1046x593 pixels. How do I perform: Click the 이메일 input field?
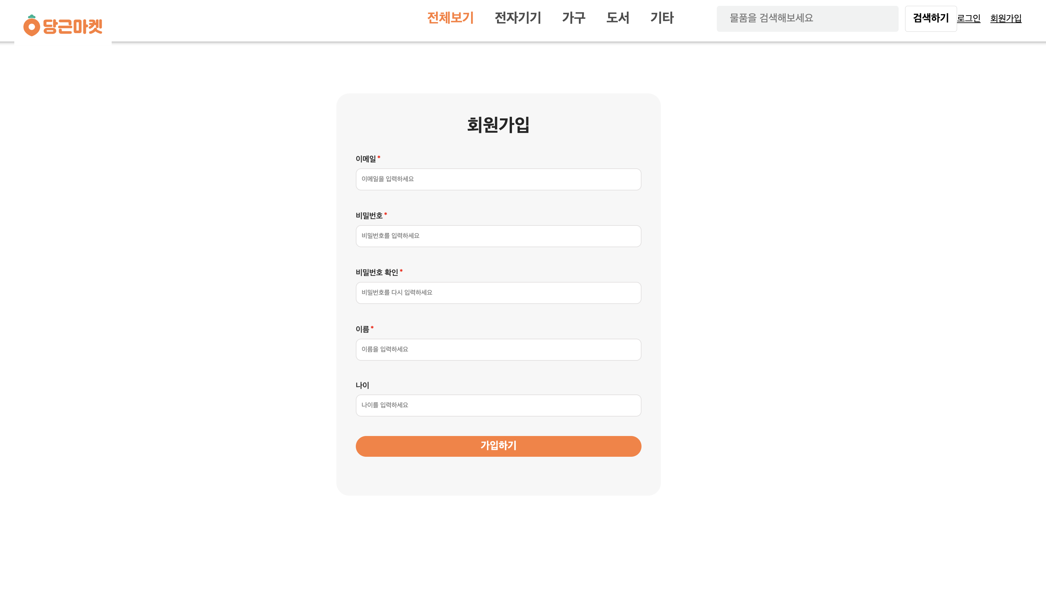(498, 179)
